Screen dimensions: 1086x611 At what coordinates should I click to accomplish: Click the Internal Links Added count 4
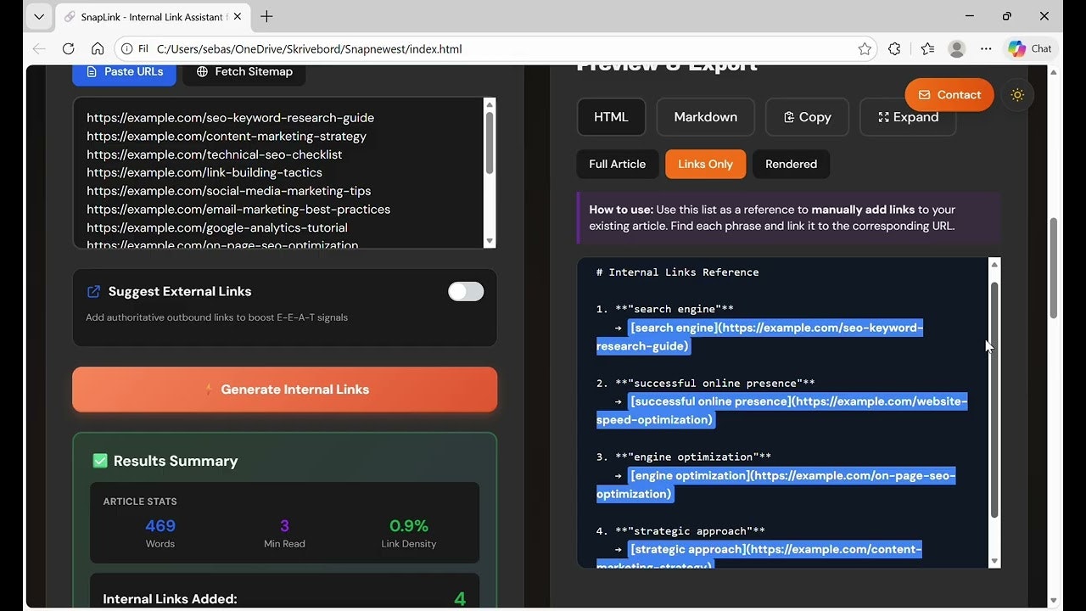coord(460,599)
